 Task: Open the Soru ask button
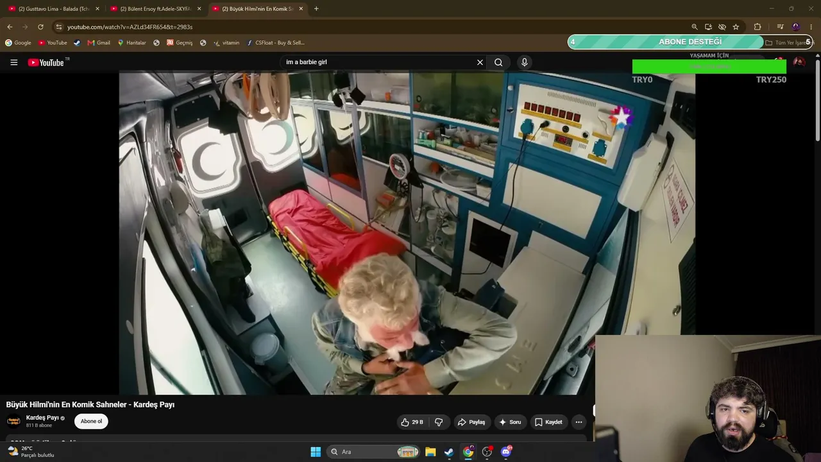click(510, 422)
